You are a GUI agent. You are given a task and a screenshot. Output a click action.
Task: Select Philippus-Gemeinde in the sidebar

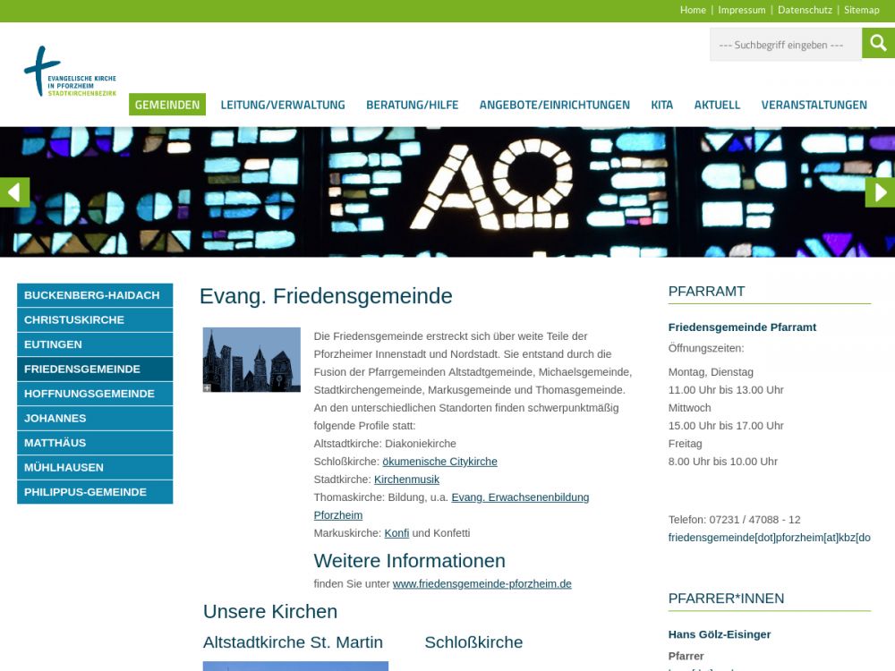coord(94,492)
